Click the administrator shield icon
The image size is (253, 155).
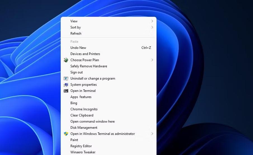pos(66,134)
